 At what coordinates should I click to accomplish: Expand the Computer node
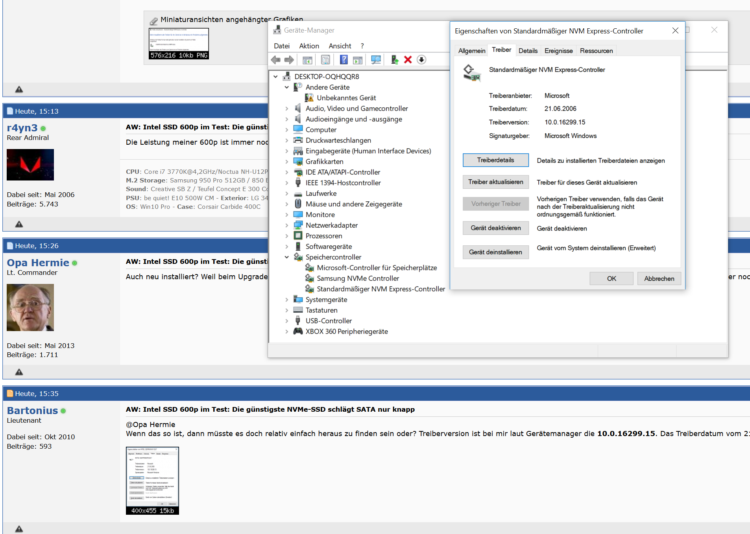[x=287, y=129]
